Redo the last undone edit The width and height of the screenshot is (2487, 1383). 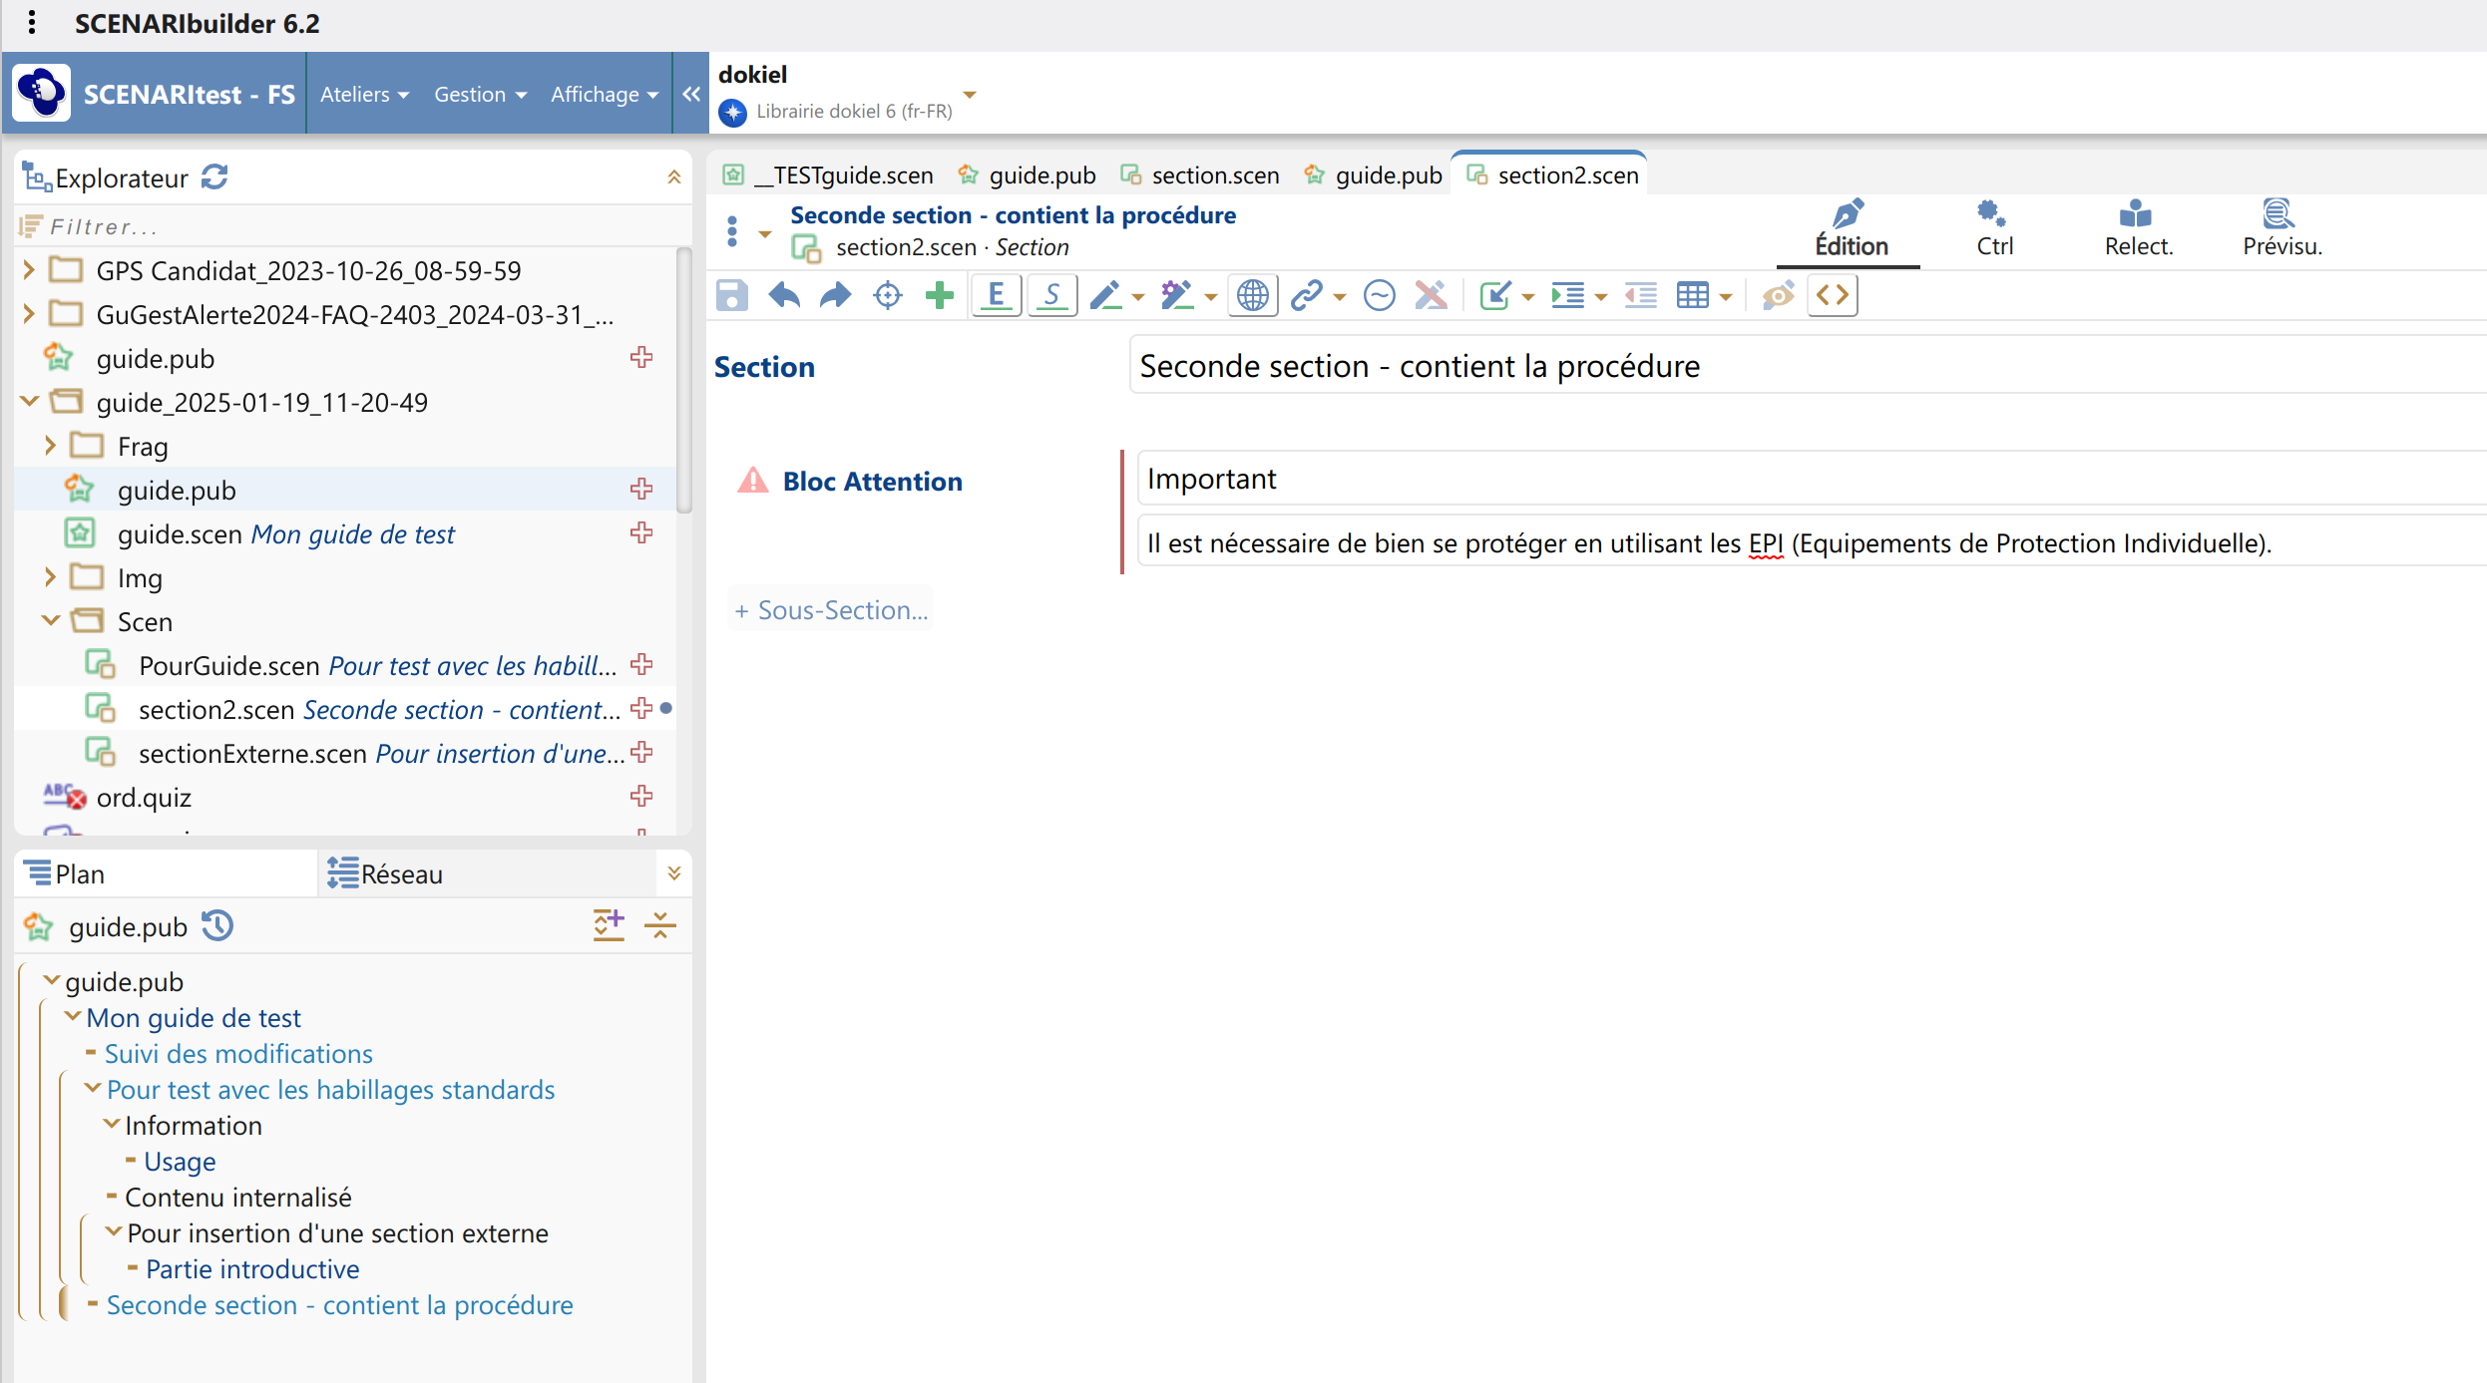click(835, 296)
